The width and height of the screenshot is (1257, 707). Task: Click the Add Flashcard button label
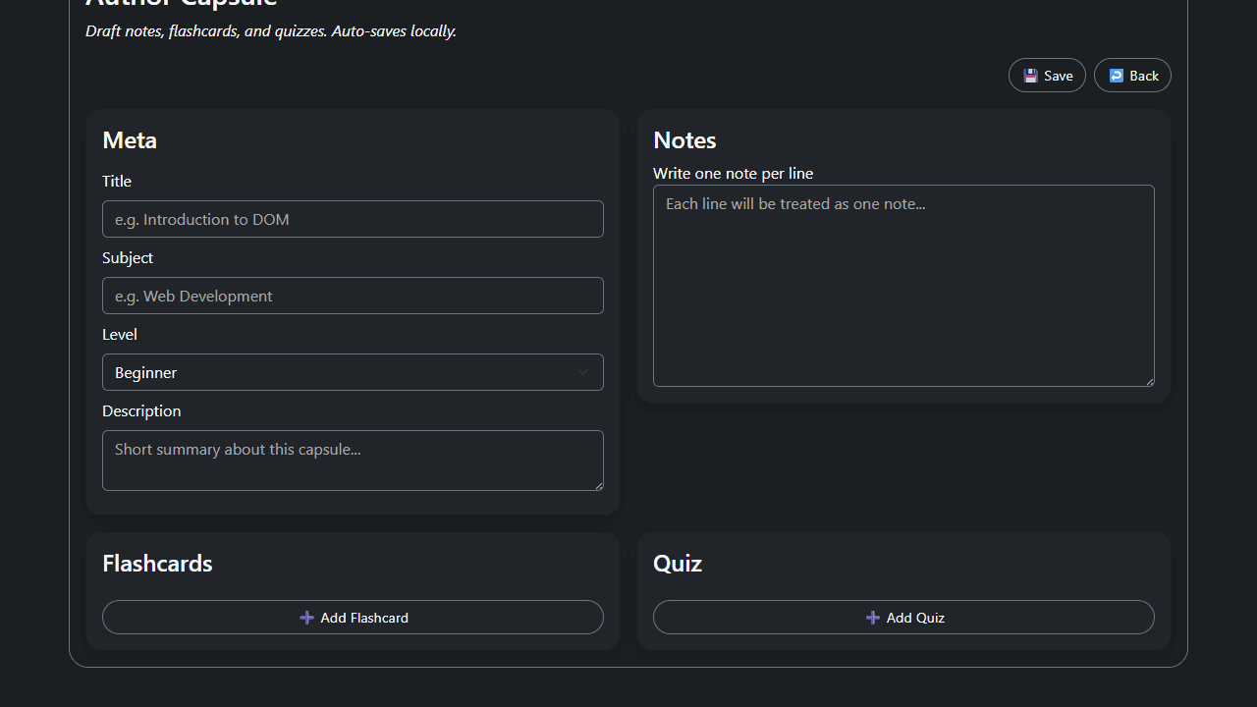(x=364, y=618)
